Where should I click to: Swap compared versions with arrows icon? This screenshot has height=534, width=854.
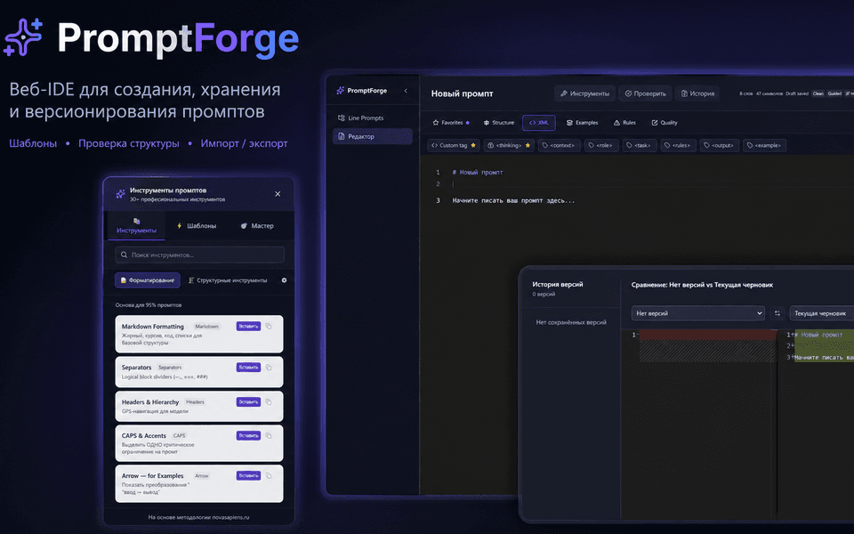click(x=777, y=313)
